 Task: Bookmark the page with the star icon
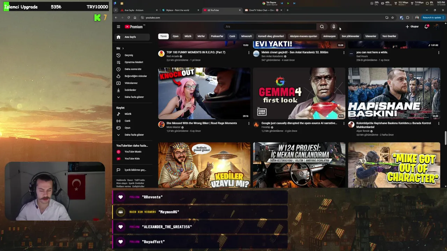pos(393,17)
